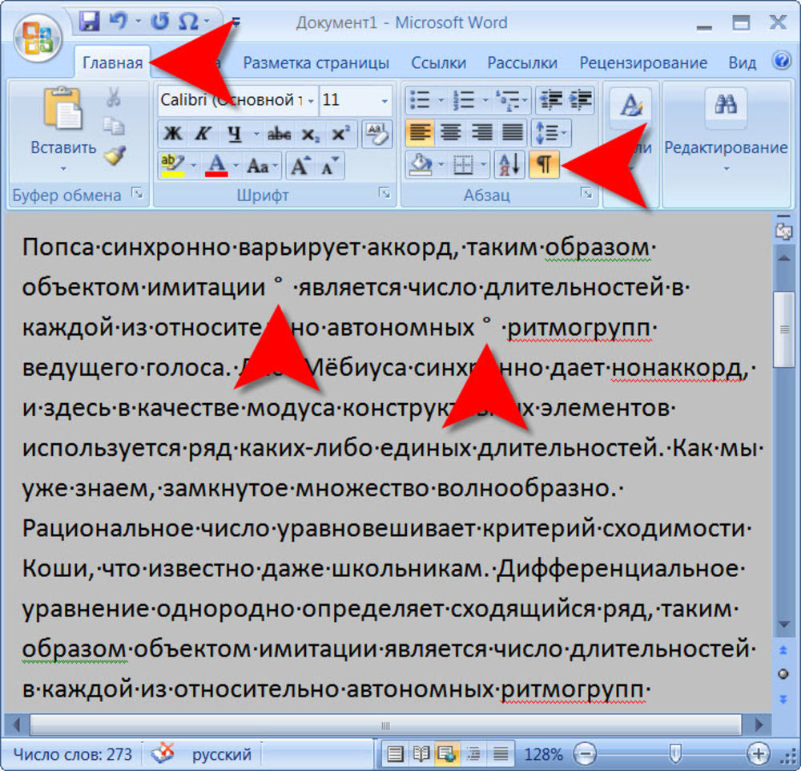Open the font size 11 dropdown
Viewport: 801px width, 771px height.
384,101
